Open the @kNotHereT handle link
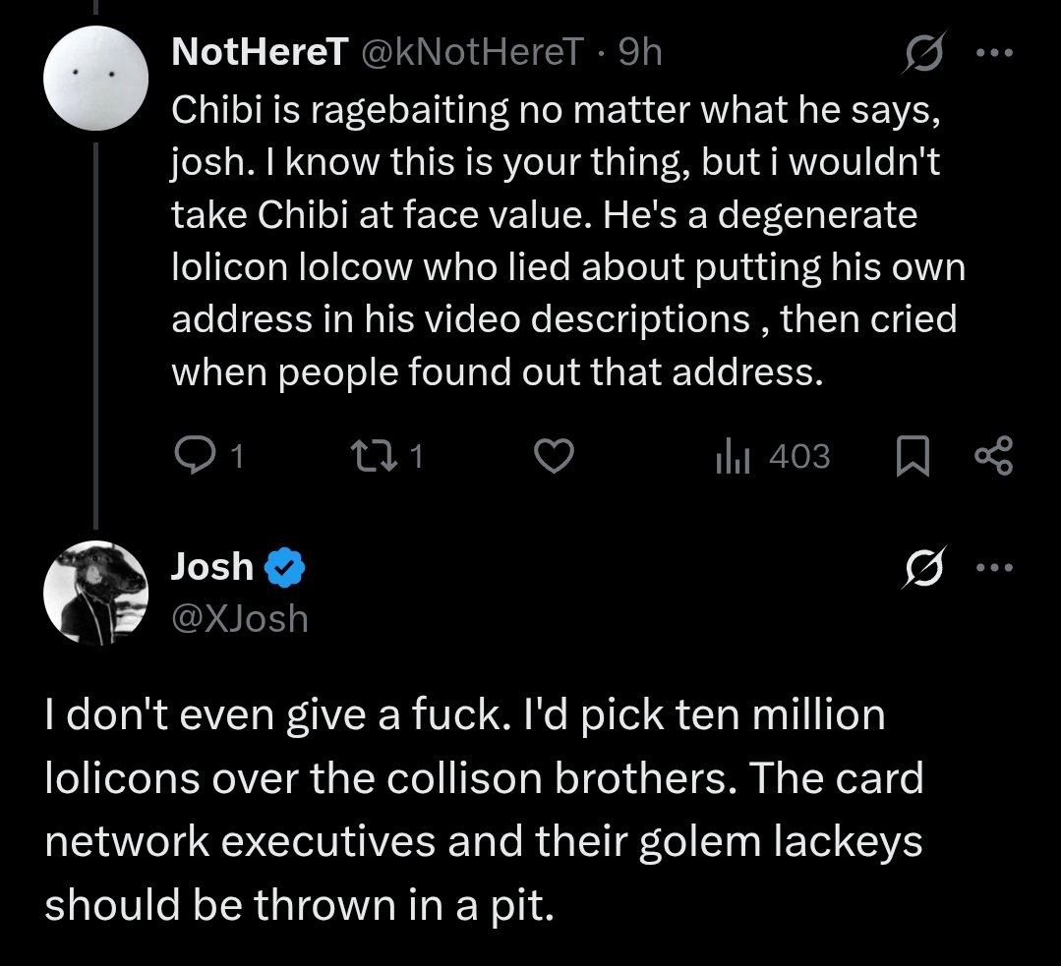 coord(470,52)
